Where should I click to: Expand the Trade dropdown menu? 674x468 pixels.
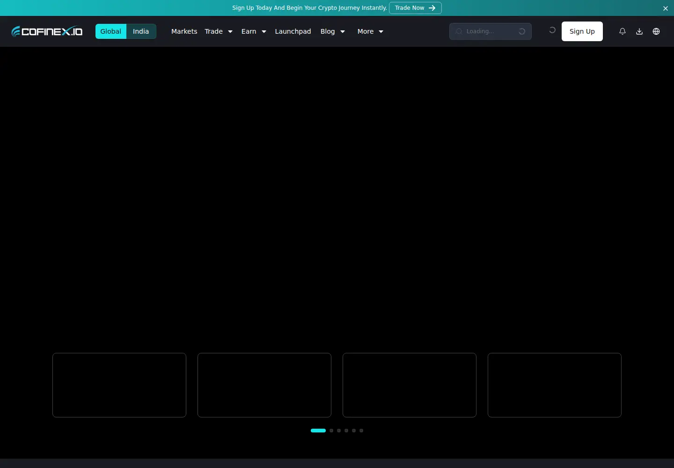[219, 31]
